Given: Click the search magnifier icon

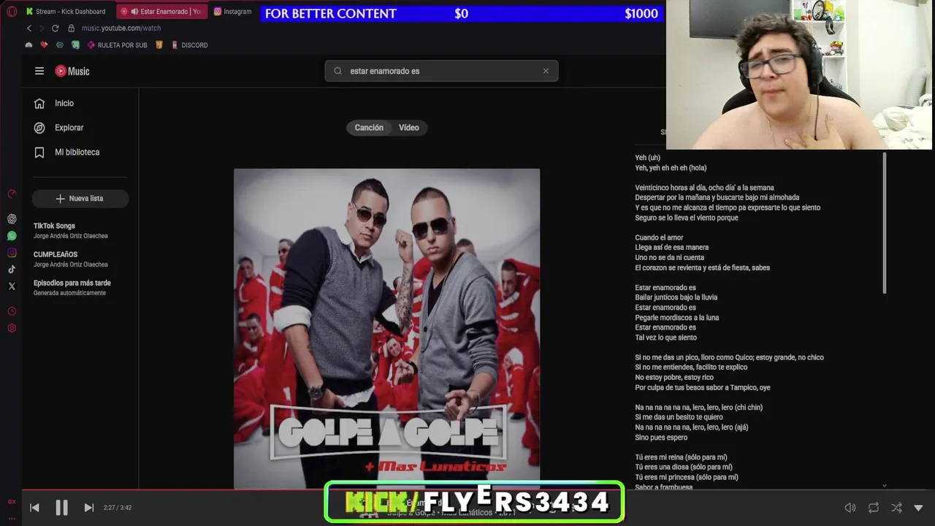Looking at the screenshot, I should pos(337,71).
